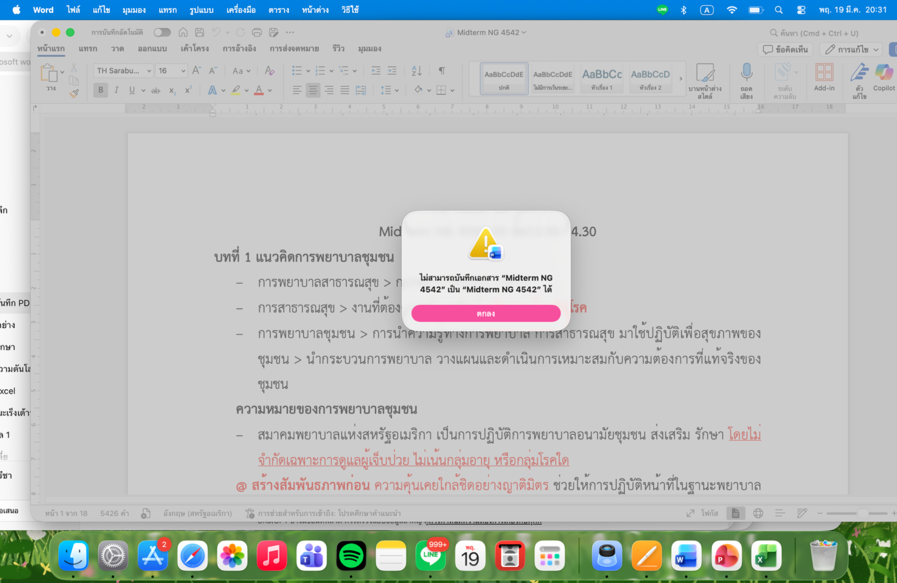Open the Styles Pane button
The height and width of the screenshot is (583, 897).
(x=705, y=81)
